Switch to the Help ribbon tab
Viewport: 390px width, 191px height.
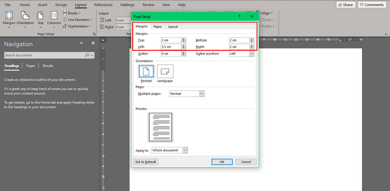click(x=181, y=5)
